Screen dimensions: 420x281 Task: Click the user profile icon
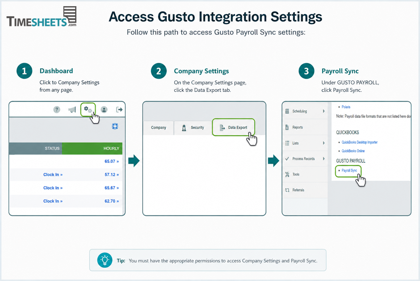(x=104, y=109)
